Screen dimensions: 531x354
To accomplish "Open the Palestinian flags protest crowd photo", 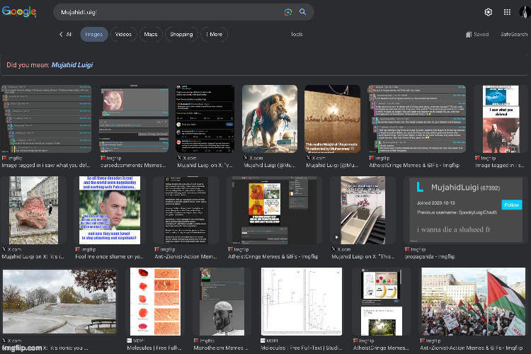I will [x=474, y=302].
